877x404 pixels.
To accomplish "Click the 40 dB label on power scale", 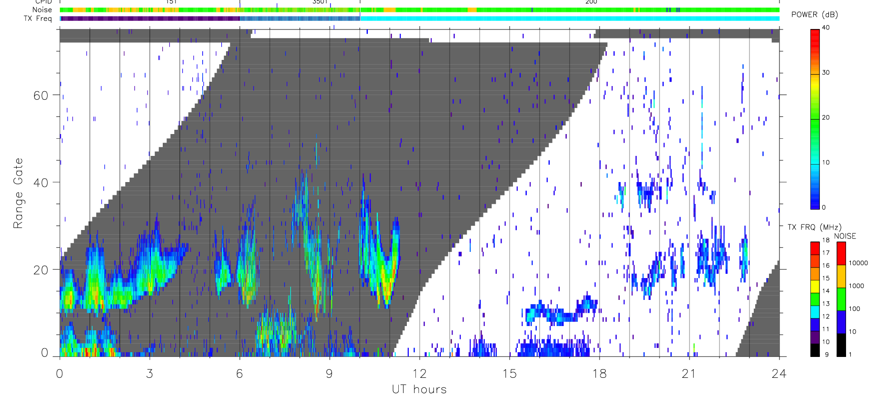I will point(826,28).
